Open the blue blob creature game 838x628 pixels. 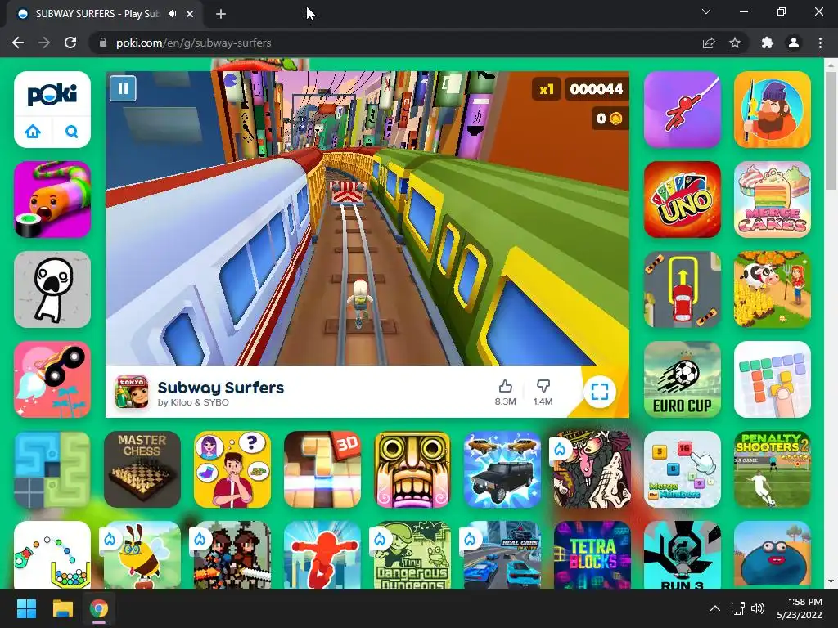773,555
